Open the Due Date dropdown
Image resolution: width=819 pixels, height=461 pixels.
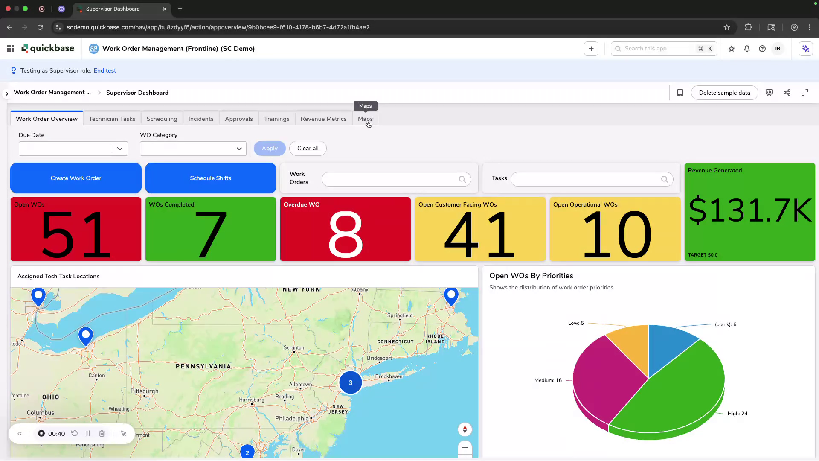coord(119,149)
